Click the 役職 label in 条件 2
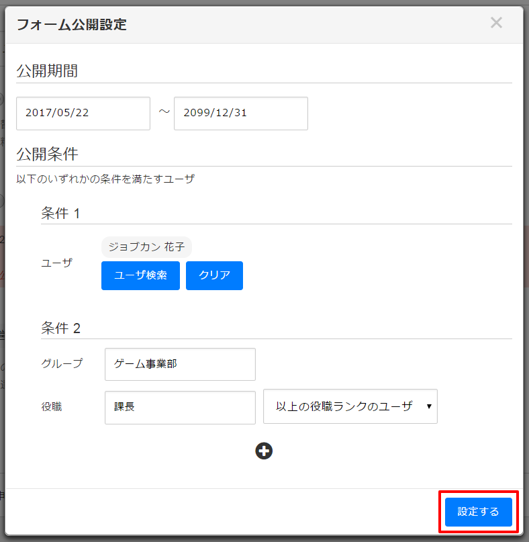This screenshot has width=529, height=542. point(51,406)
